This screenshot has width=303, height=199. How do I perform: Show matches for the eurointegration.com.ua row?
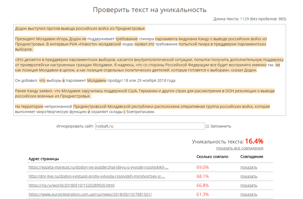point(249,194)
